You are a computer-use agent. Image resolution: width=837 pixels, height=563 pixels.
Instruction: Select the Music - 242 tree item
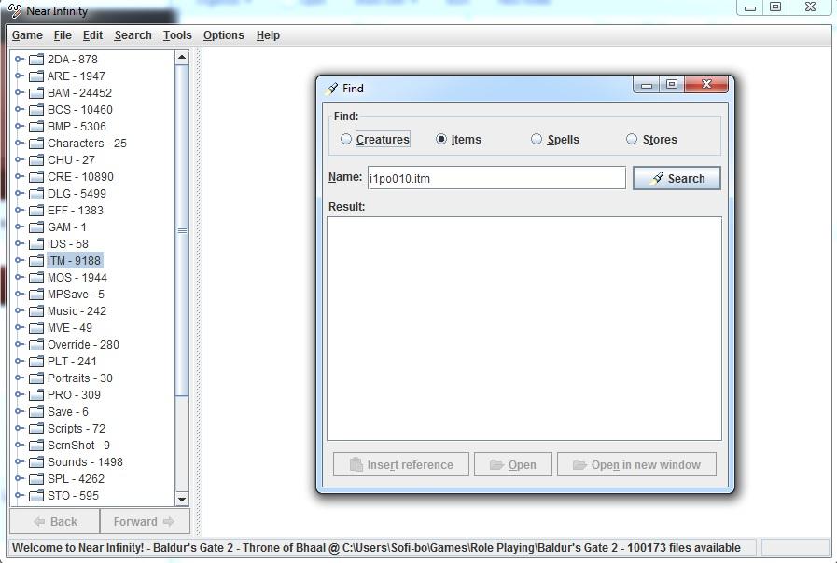point(77,311)
